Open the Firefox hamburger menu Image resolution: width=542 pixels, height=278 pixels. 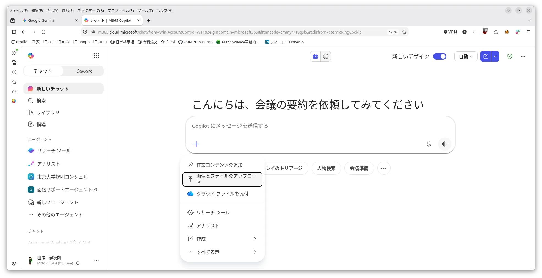[x=528, y=32]
